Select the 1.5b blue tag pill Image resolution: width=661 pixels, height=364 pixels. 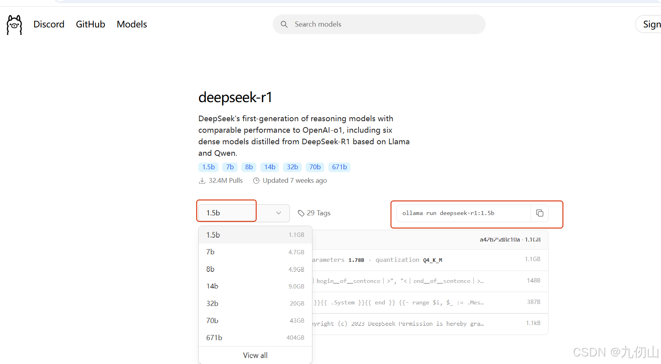[208, 167]
